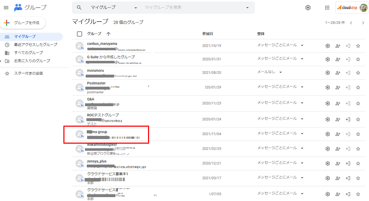Open the cloudstep account avatar
The height and width of the screenshot is (201, 369).
(x=363, y=8)
